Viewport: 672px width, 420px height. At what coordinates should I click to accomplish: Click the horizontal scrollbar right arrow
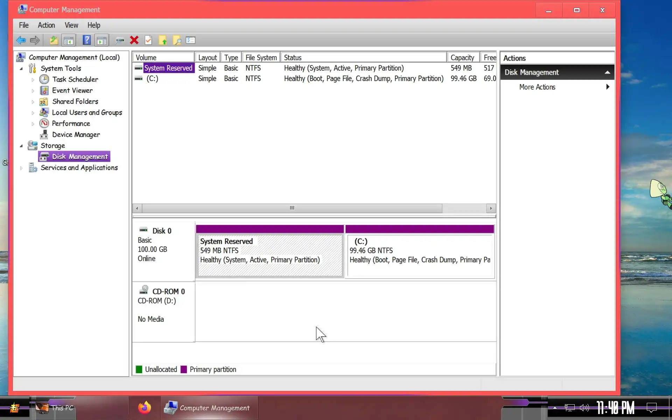[491, 208]
